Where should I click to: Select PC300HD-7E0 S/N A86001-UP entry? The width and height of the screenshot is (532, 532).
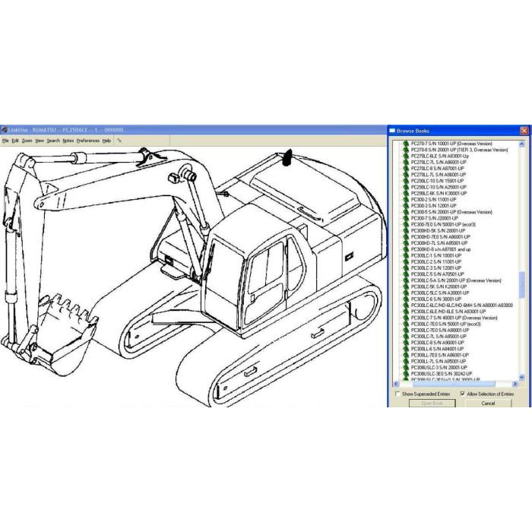[x=441, y=237]
